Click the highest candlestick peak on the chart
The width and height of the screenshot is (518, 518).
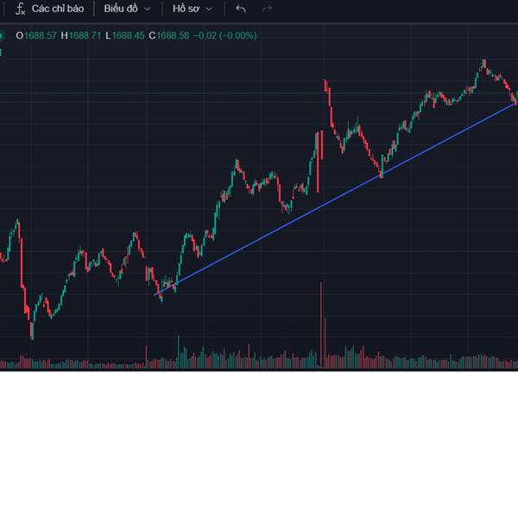(484, 61)
